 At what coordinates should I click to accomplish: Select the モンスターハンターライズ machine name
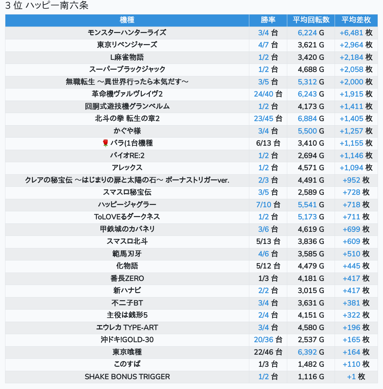pyautogui.click(x=127, y=33)
